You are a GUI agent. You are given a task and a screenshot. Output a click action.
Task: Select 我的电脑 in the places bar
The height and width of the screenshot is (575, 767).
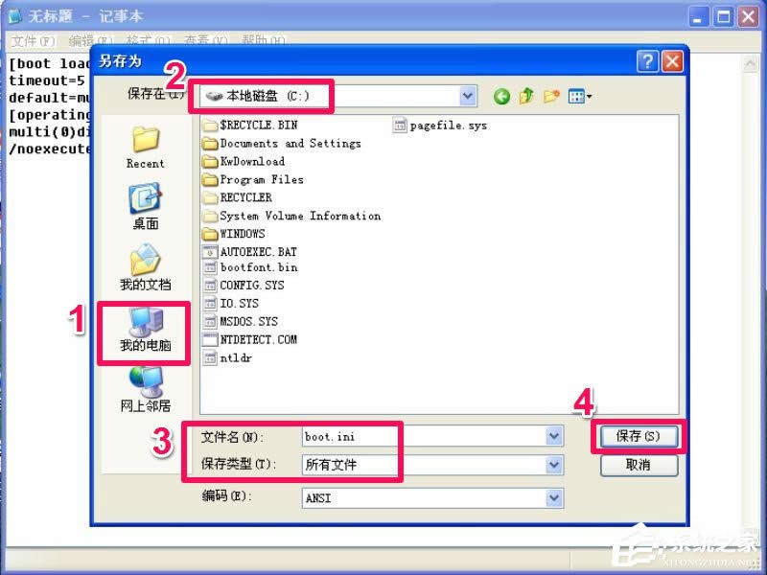tap(146, 331)
